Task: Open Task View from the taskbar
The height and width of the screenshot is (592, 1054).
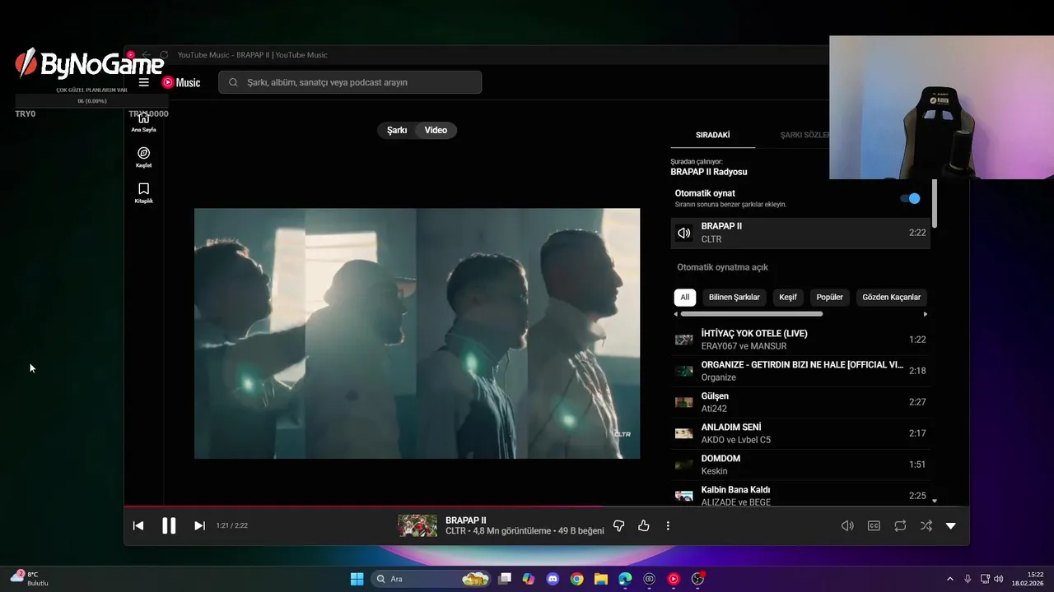Action: [x=505, y=579]
